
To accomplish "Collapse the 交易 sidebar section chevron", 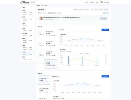I will click(x=33, y=29).
